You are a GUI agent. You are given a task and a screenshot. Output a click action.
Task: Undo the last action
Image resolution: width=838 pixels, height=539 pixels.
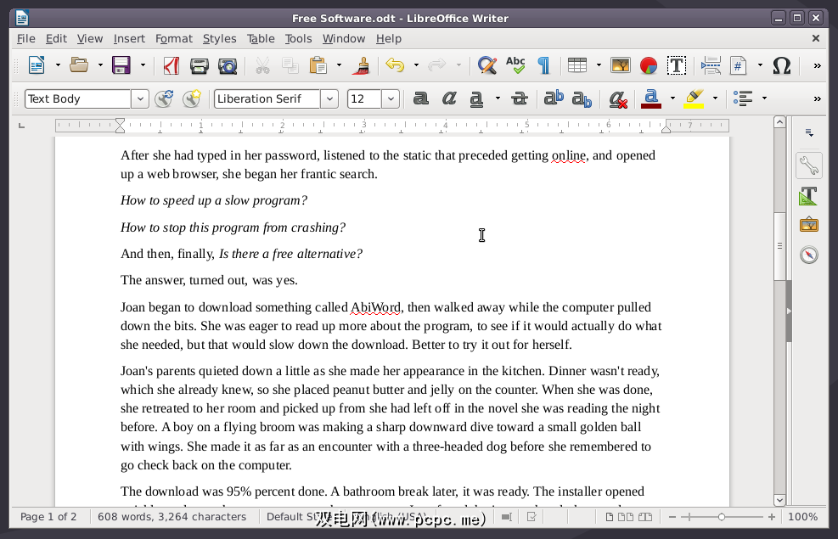[395, 65]
